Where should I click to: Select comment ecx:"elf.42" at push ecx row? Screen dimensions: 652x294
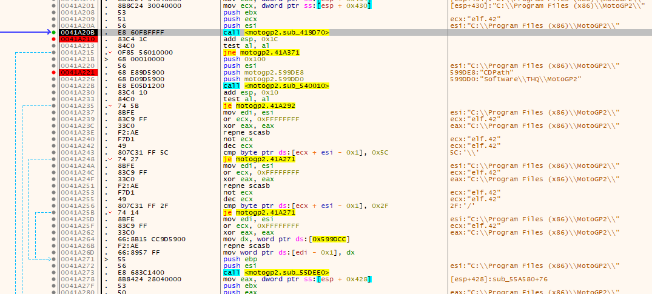476,19
